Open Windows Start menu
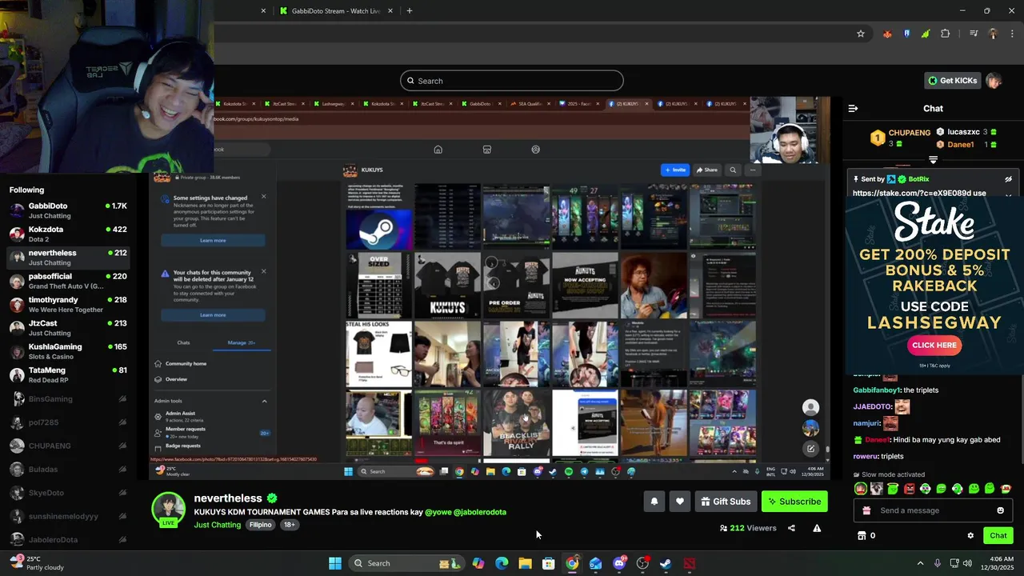 pos(335,563)
